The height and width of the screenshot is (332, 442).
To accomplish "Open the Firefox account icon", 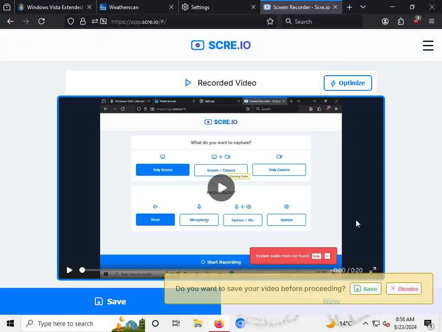I will pos(385,22).
